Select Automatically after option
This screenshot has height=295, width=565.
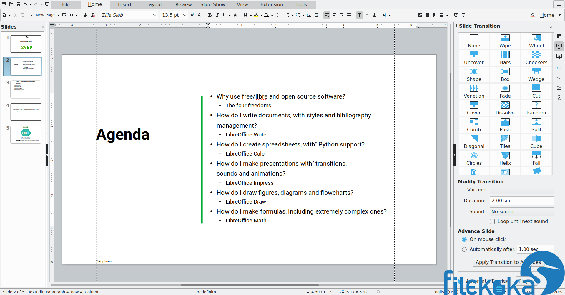(x=464, y=249)
